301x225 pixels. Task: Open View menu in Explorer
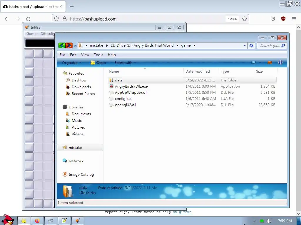[x=85, y=55]
